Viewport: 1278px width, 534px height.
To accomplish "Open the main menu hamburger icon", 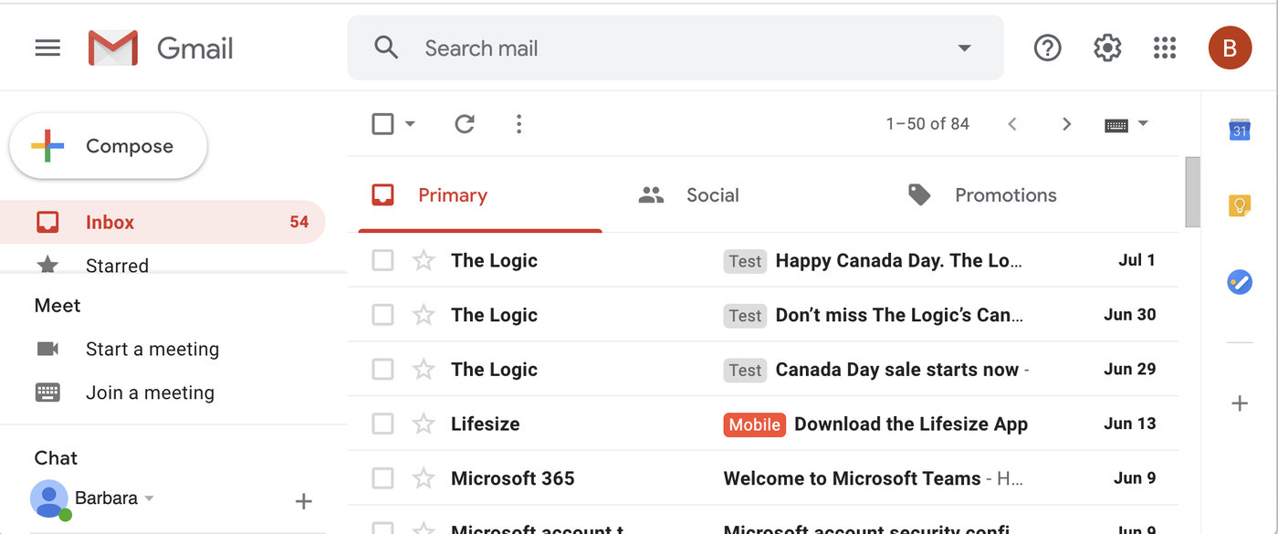I will pos(47,47).
